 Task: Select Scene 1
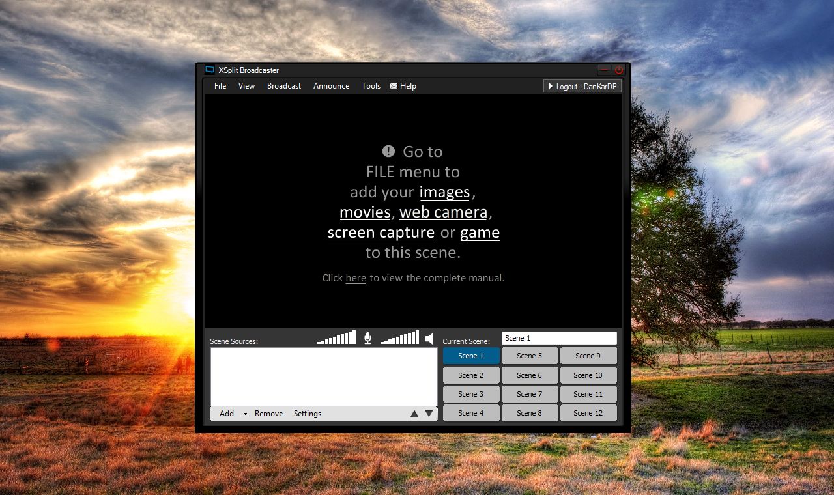point(471,356)
